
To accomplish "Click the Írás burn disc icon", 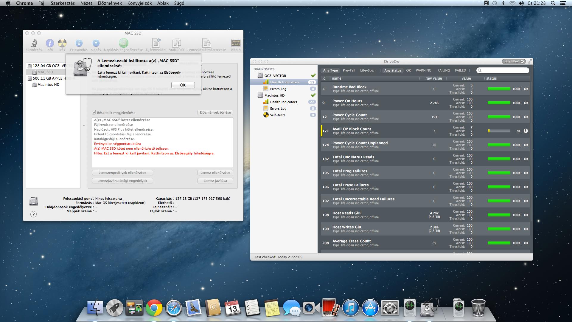I will tap(62, 43).
